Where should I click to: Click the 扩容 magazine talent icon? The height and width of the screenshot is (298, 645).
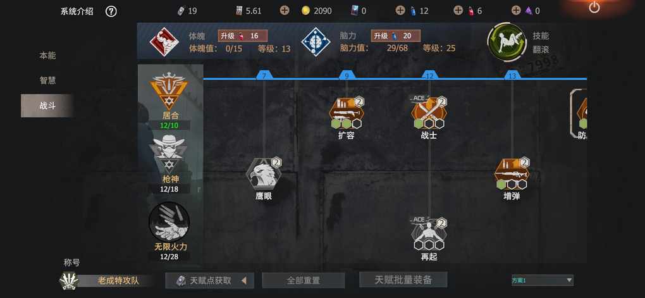pos(347,113)
